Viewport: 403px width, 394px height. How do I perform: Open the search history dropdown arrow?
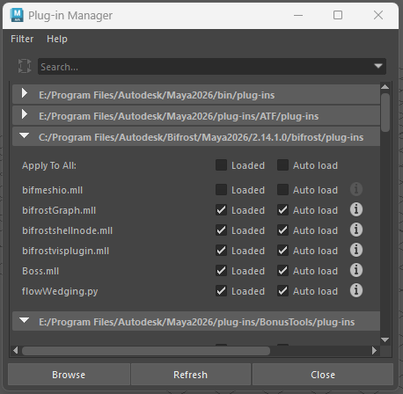[378, 66]
